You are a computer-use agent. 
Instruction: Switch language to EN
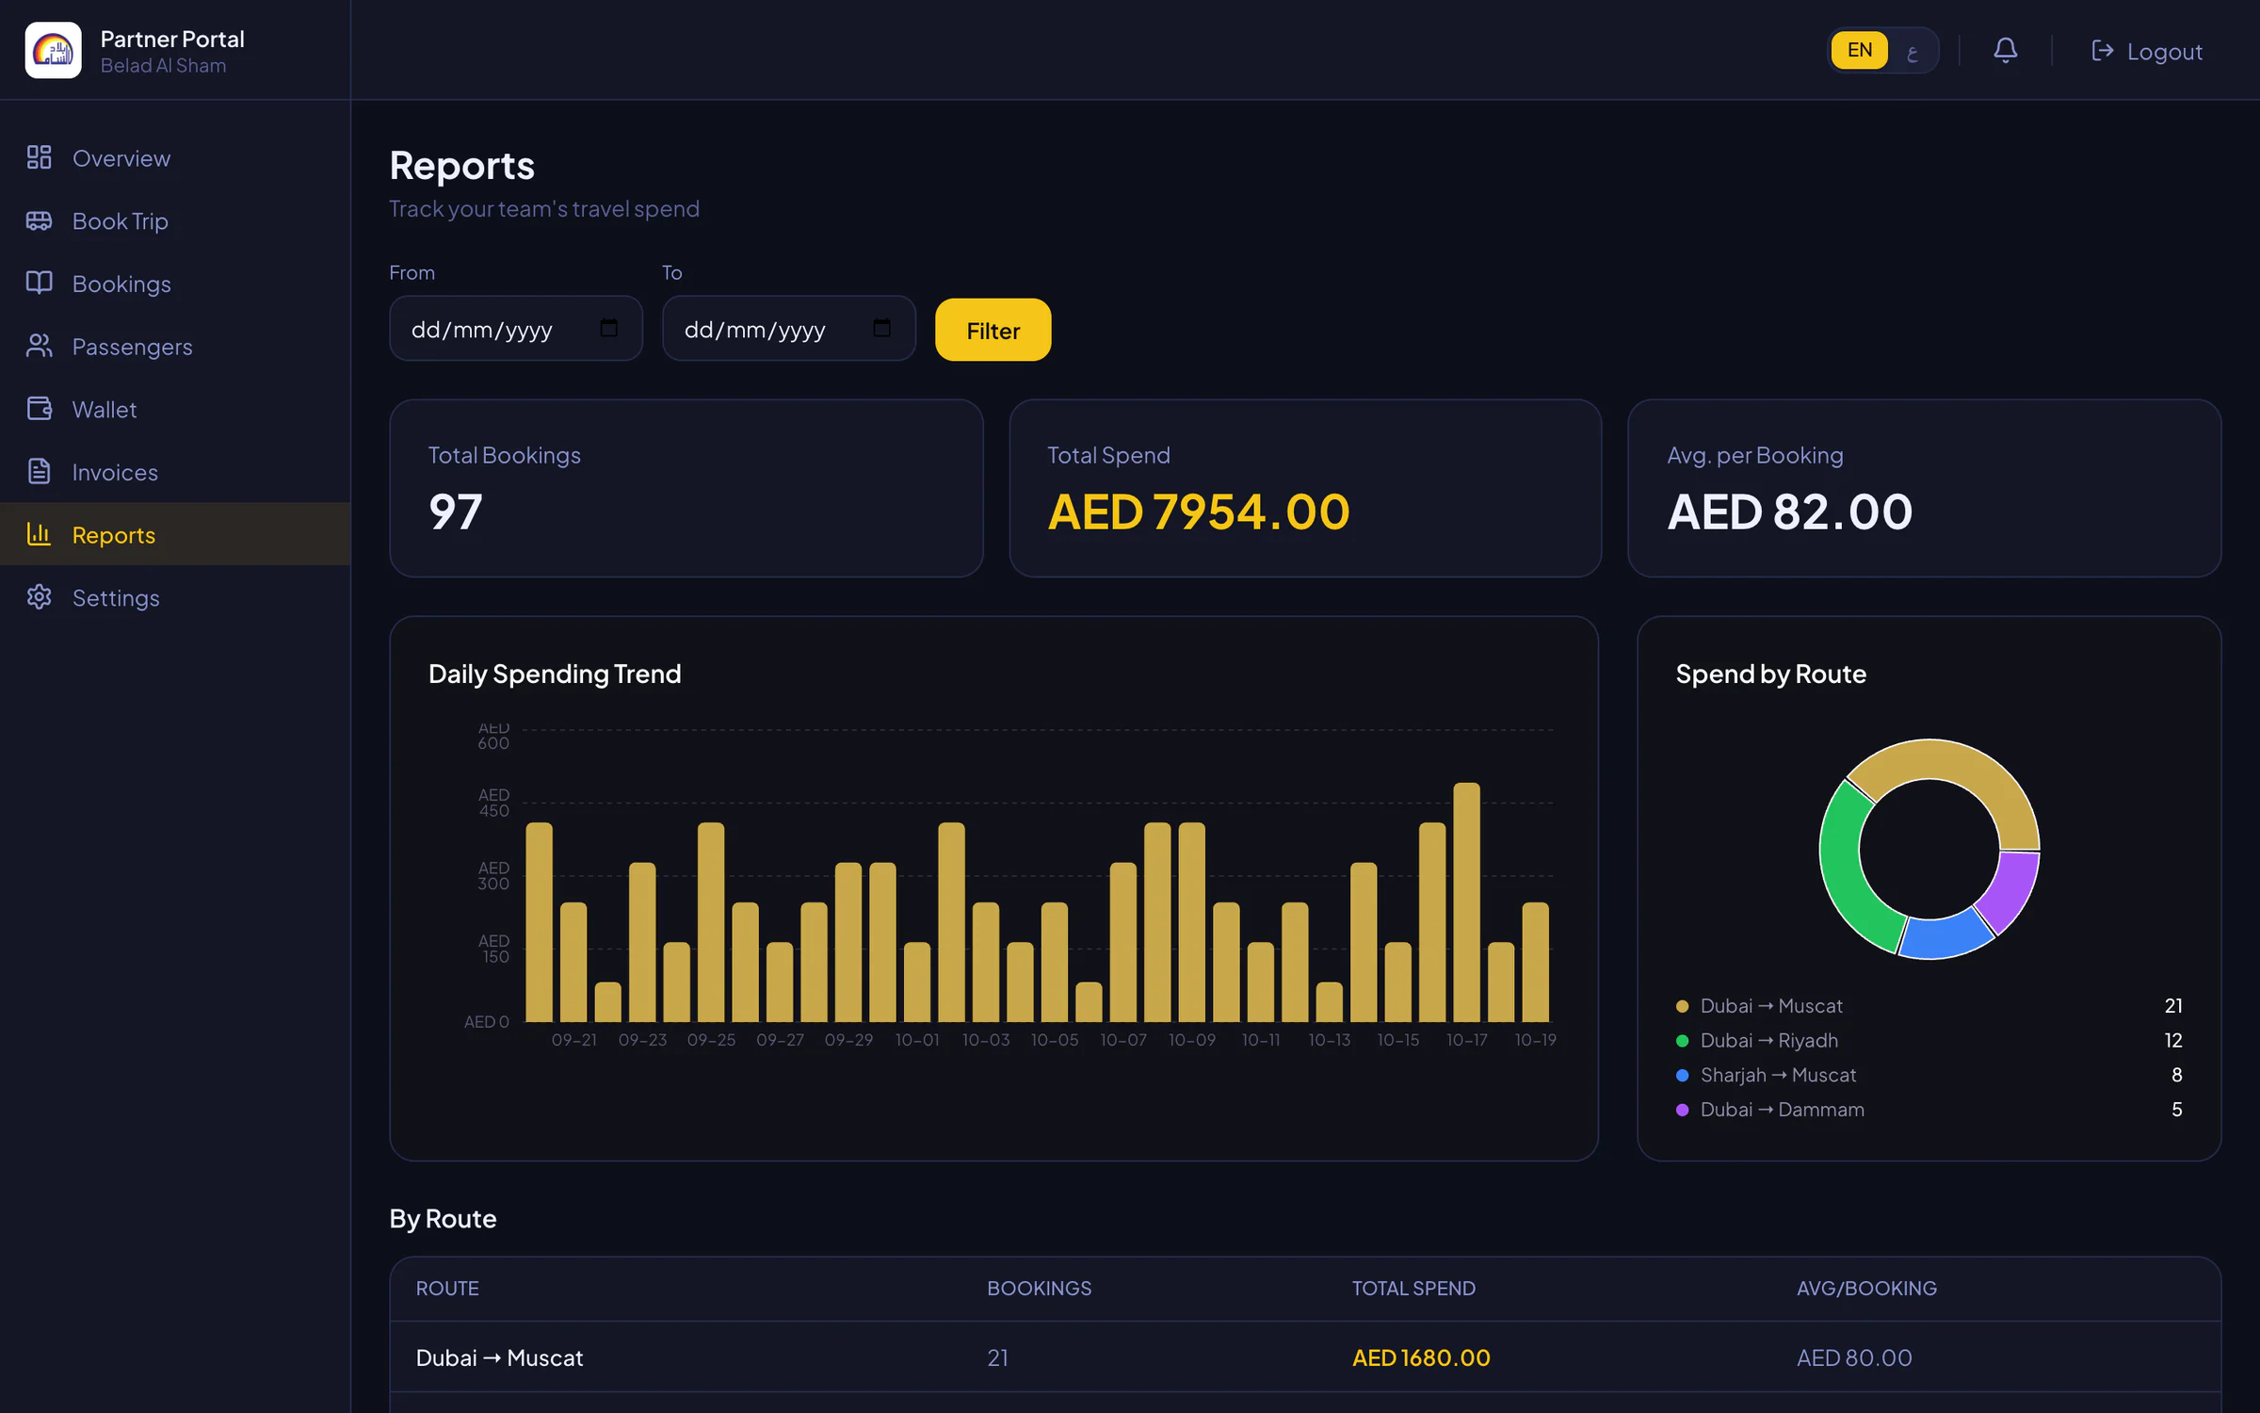(x=1859, y=50)
